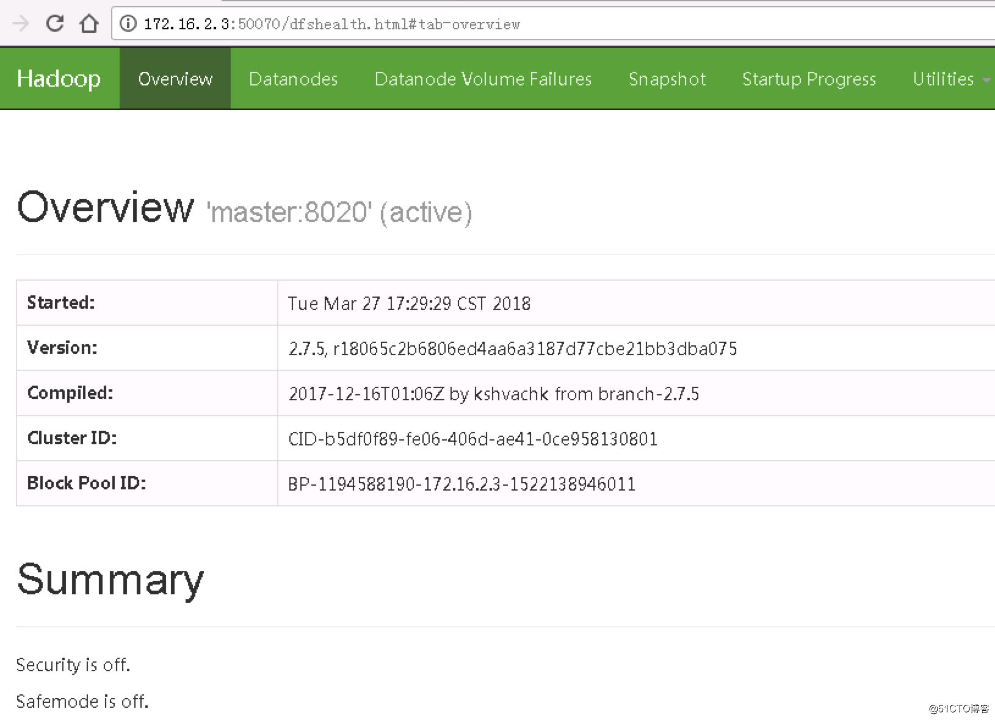This screenshot has width=995, height=720.
Task: Click the 'Started:' row label
Action: tap(61, 303)
